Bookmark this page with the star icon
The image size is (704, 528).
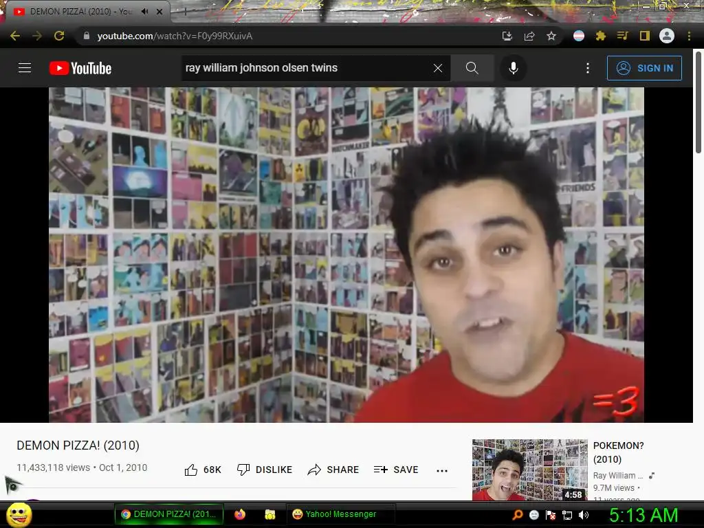[x=551, y=36]
